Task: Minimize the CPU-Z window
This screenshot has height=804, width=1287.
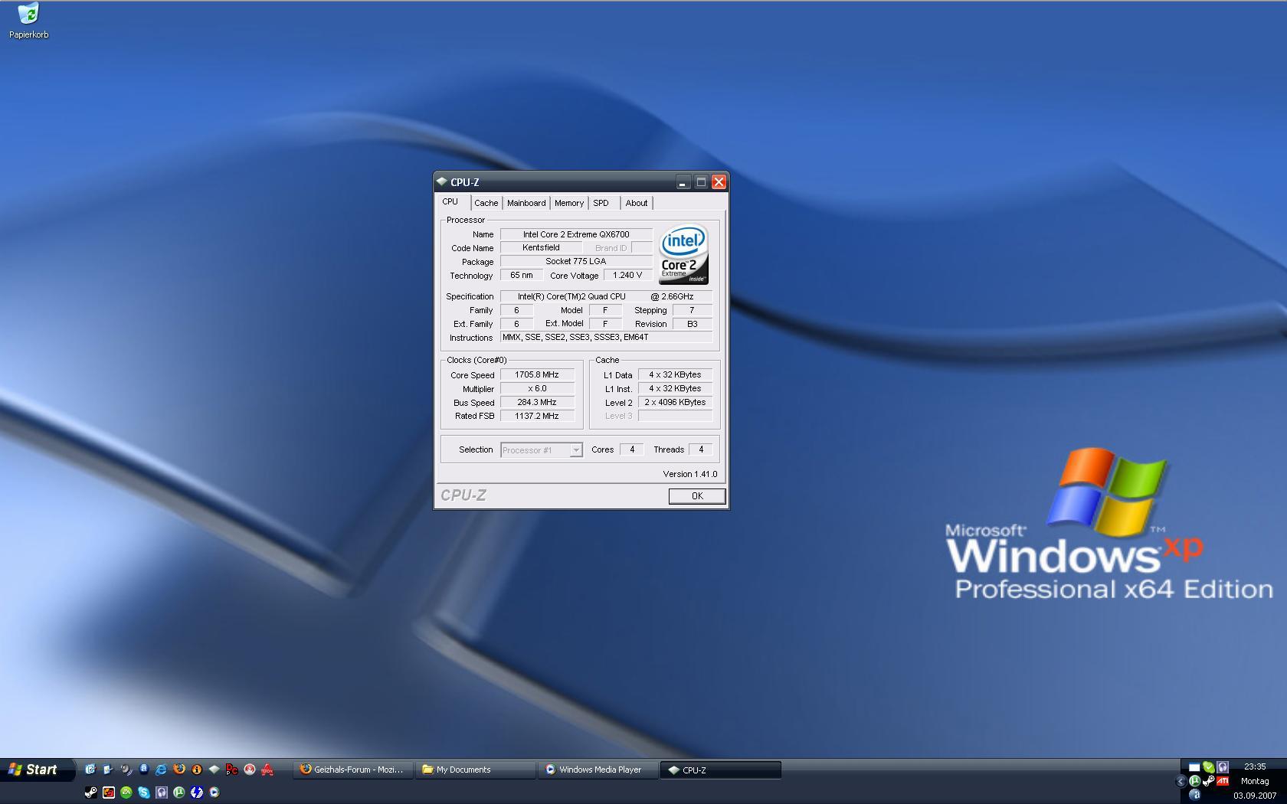Action: (683, 181)
